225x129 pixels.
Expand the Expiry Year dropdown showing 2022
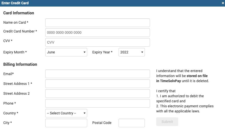point(131,52)
